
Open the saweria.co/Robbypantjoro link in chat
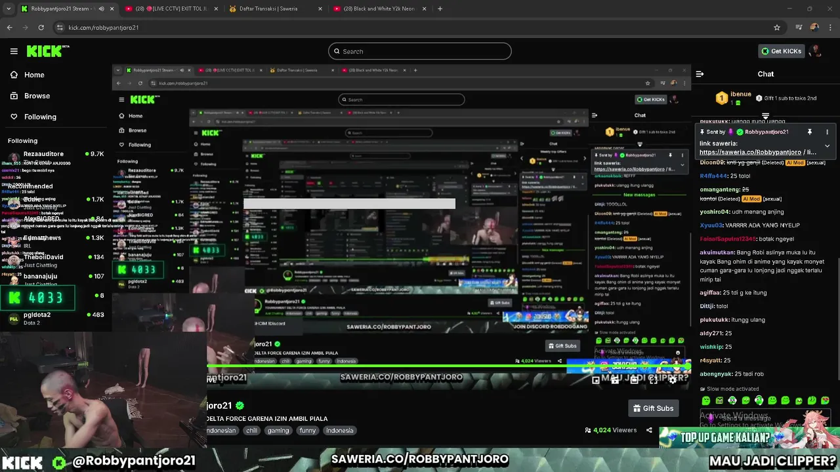click(750, 152)
